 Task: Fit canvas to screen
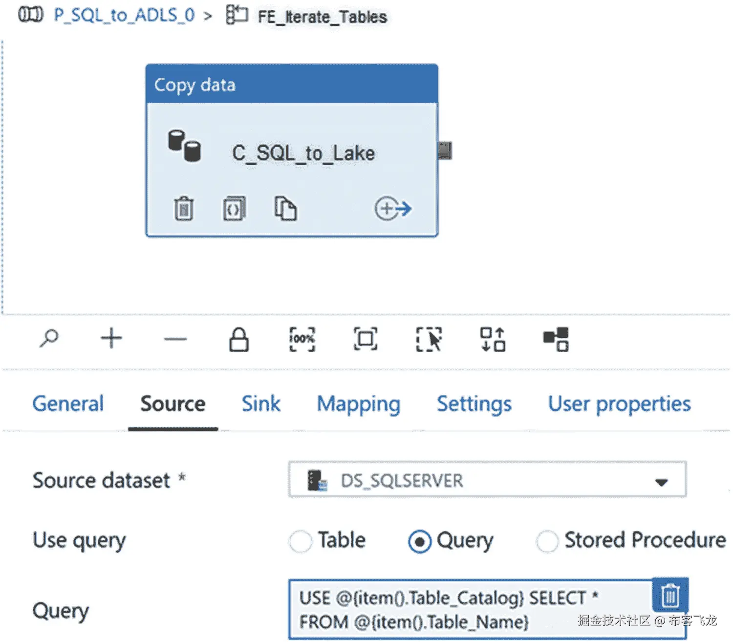[x=366, y=339]
